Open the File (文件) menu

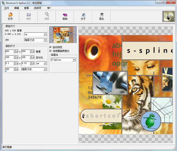[7, 8]
